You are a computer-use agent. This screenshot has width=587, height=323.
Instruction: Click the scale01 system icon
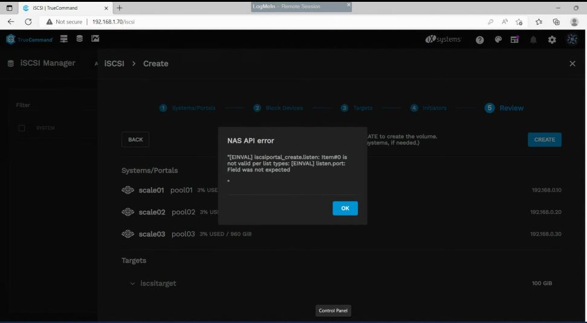tap(128, 190)
